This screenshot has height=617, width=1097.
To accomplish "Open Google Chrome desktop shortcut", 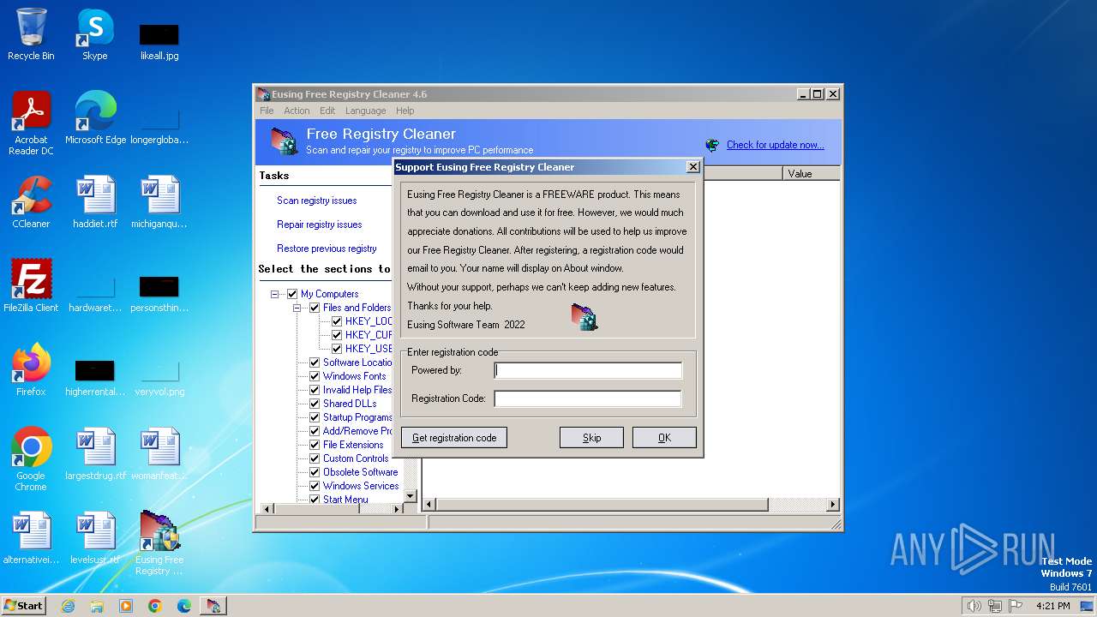I will [x=31, y=459].
